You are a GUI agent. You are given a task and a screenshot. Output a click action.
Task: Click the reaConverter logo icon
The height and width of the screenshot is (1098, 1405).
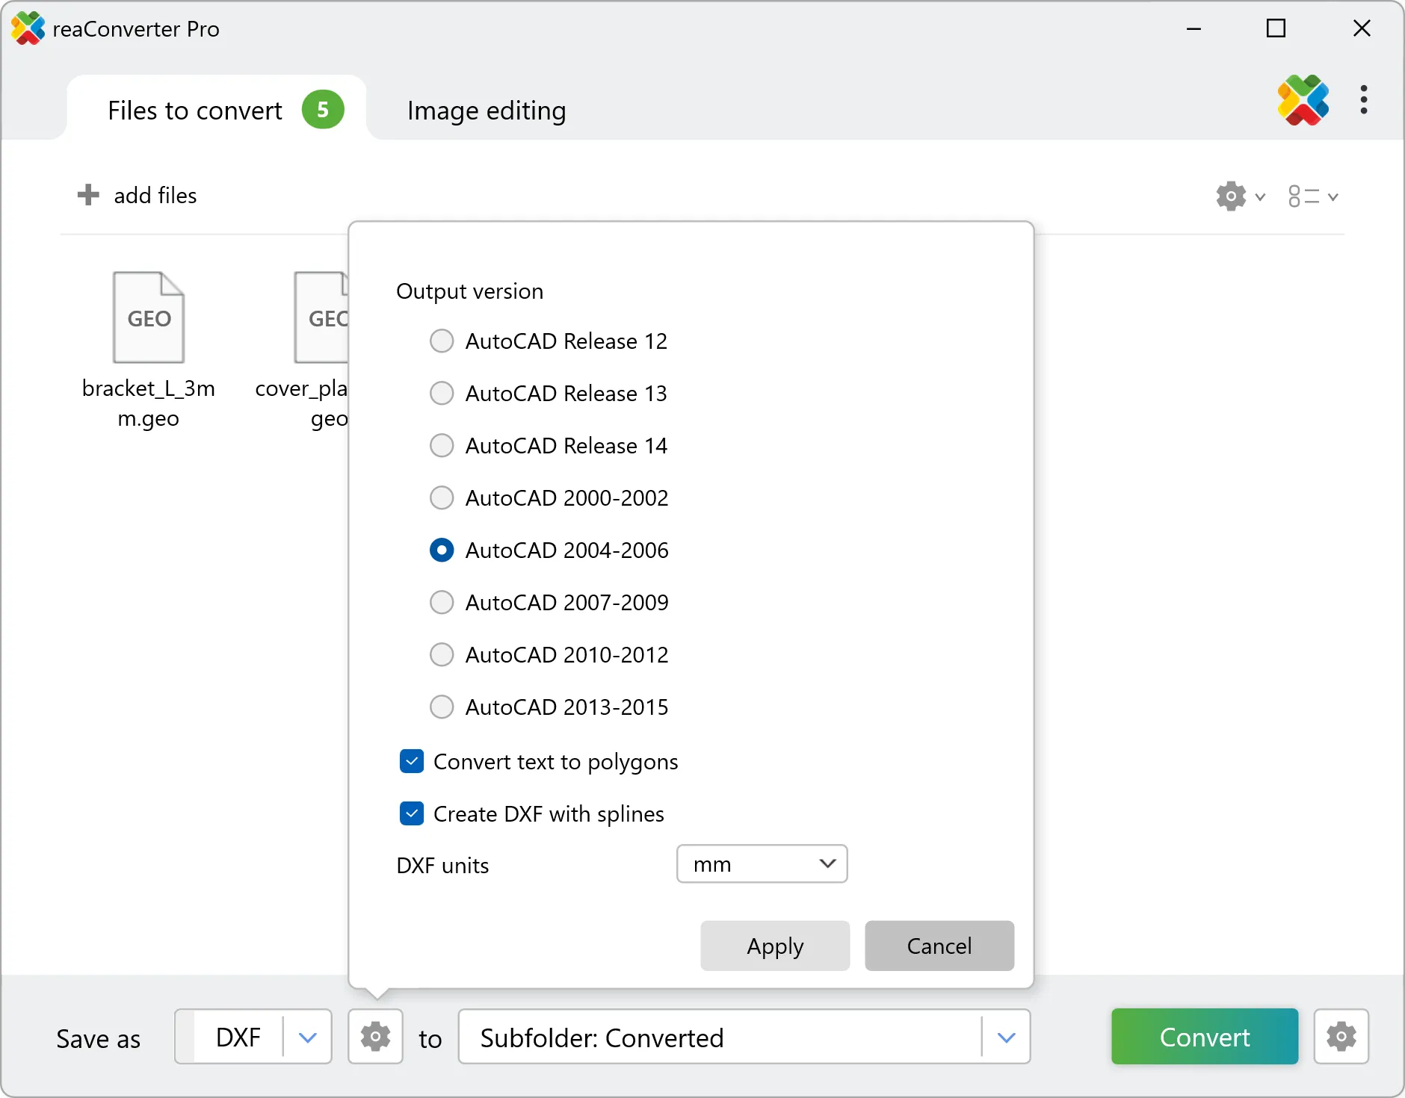1303,100
